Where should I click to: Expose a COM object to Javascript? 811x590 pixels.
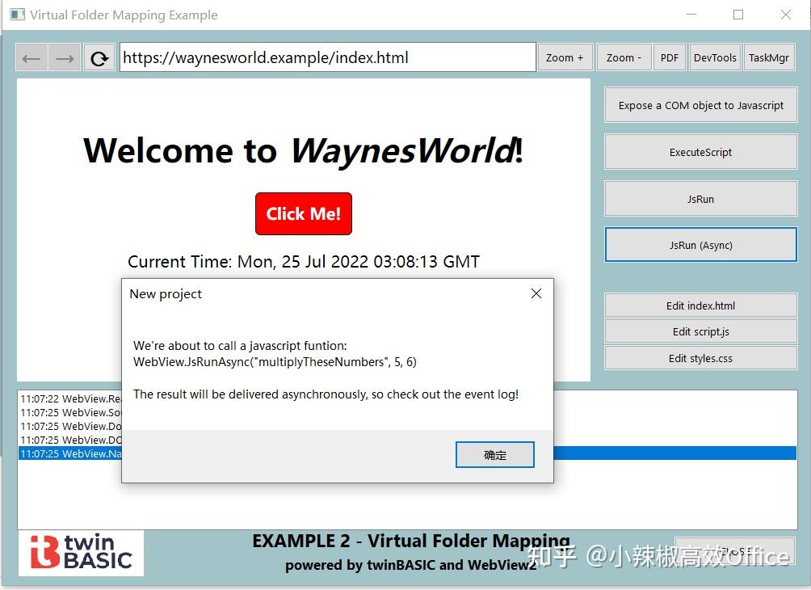700,104
